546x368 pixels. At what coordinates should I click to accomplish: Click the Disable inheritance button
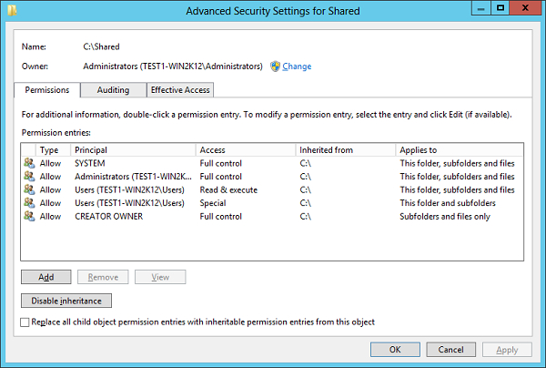pos(66,301)
